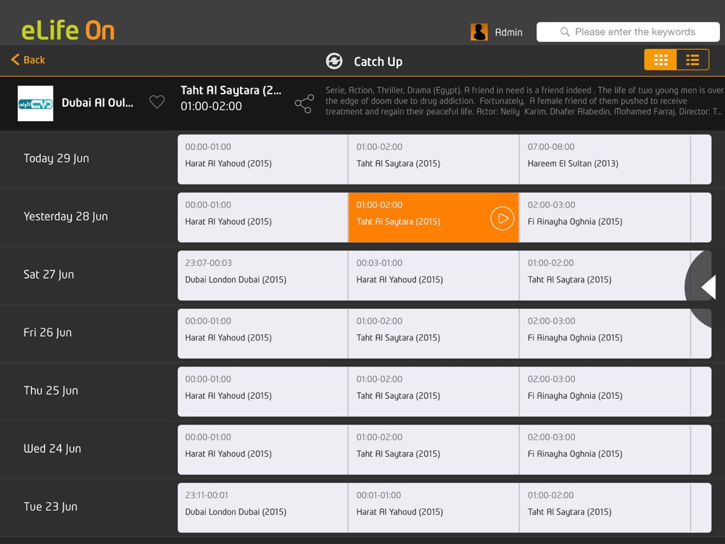The width and height of the screenshot is (725, 544).
Task: Play yesterday's Taht Al Saytara episode
Action: coord(502,218)
